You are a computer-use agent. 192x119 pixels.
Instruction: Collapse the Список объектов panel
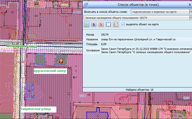190,5
